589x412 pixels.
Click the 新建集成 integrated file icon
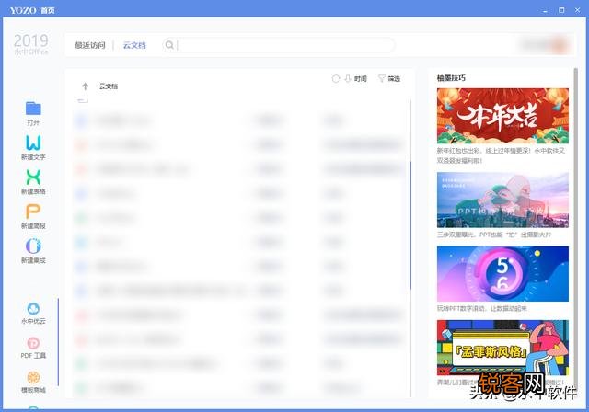point(33,246)
